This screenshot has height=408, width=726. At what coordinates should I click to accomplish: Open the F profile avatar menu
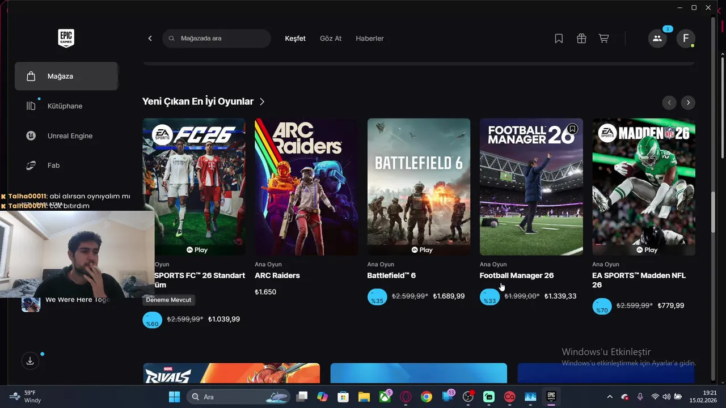pos(686,39)
